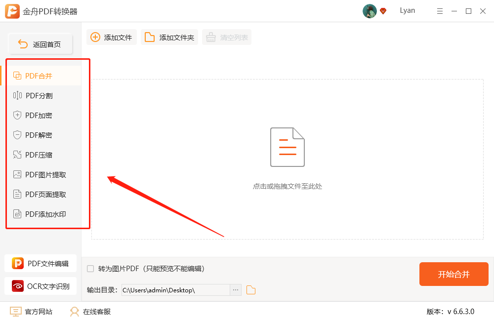Browse output directory with the ... button

pos(235,290)
